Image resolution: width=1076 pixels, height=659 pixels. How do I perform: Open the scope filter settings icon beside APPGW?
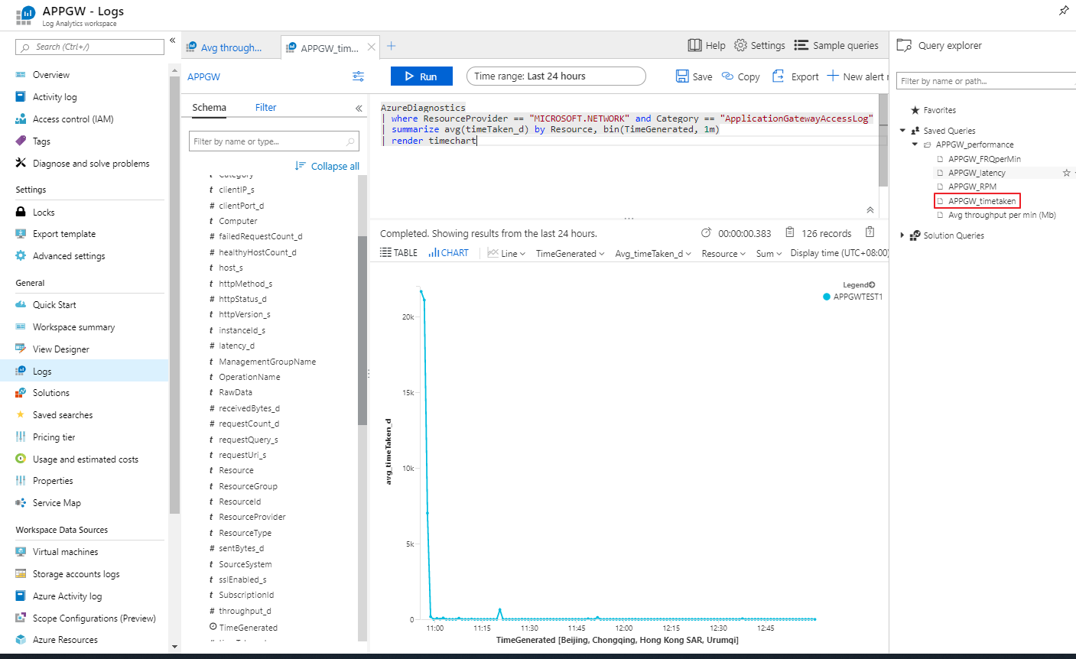pyautogui.click(x=358, y=76)
